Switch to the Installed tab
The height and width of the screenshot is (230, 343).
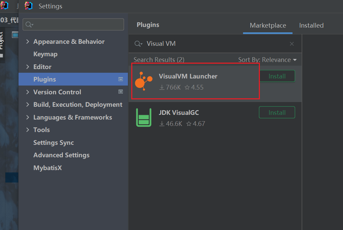pos(311,26)
